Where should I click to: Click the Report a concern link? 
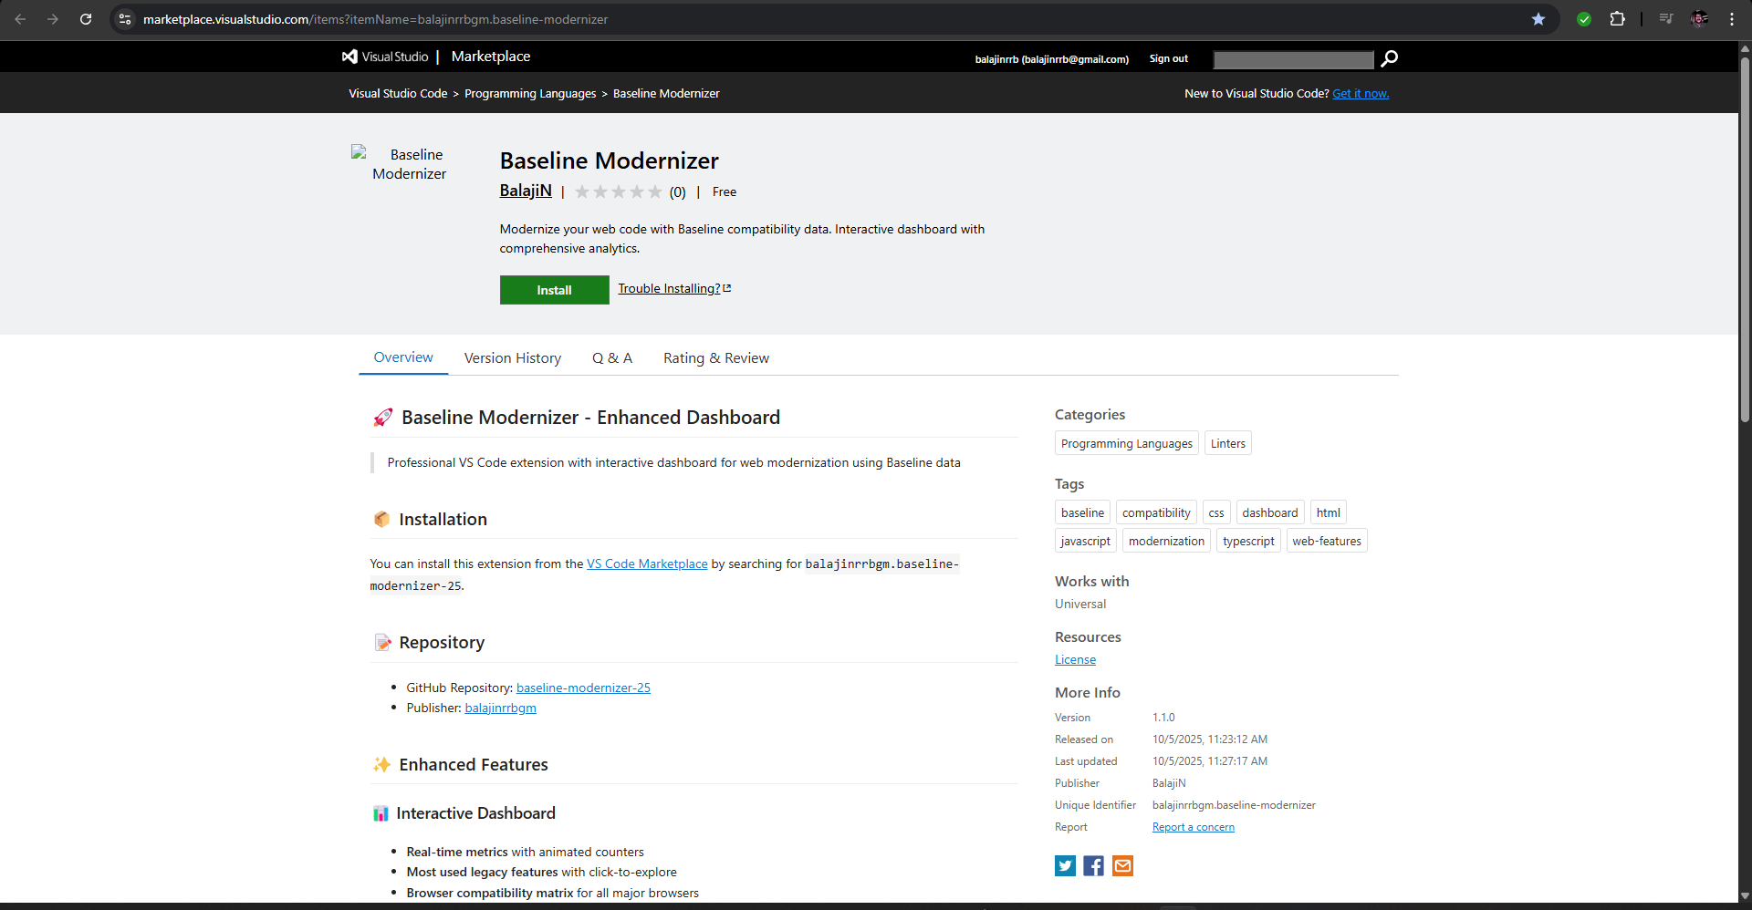coord(1194,827)
